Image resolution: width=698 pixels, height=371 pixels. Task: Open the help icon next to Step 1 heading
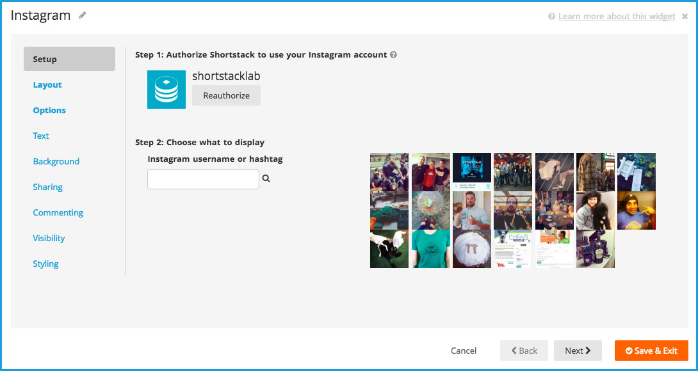[393, 54]
